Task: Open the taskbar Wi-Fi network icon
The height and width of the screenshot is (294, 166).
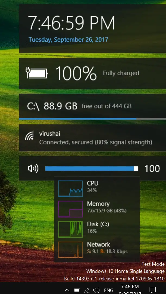Action: coord(87,290)
